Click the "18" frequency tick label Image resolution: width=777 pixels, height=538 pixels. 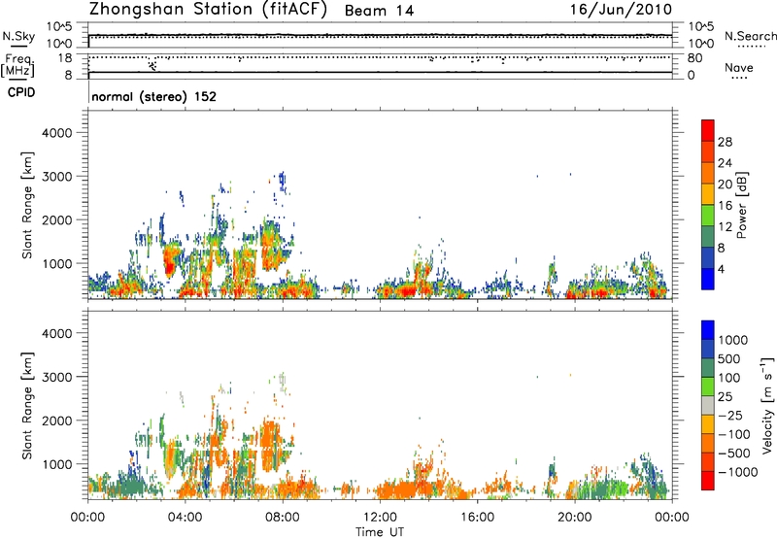tap(65, 58)
